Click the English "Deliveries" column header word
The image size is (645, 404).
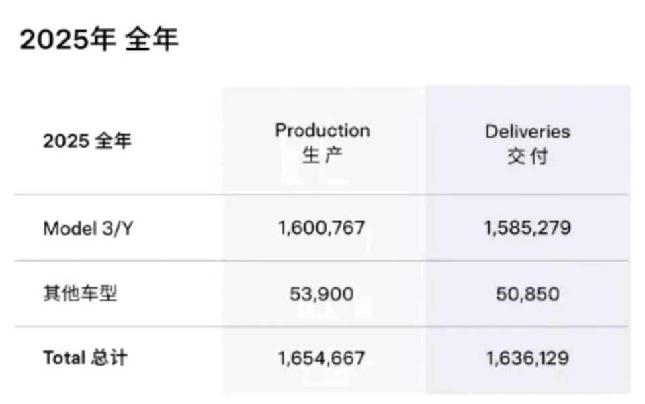pos(527,131)
